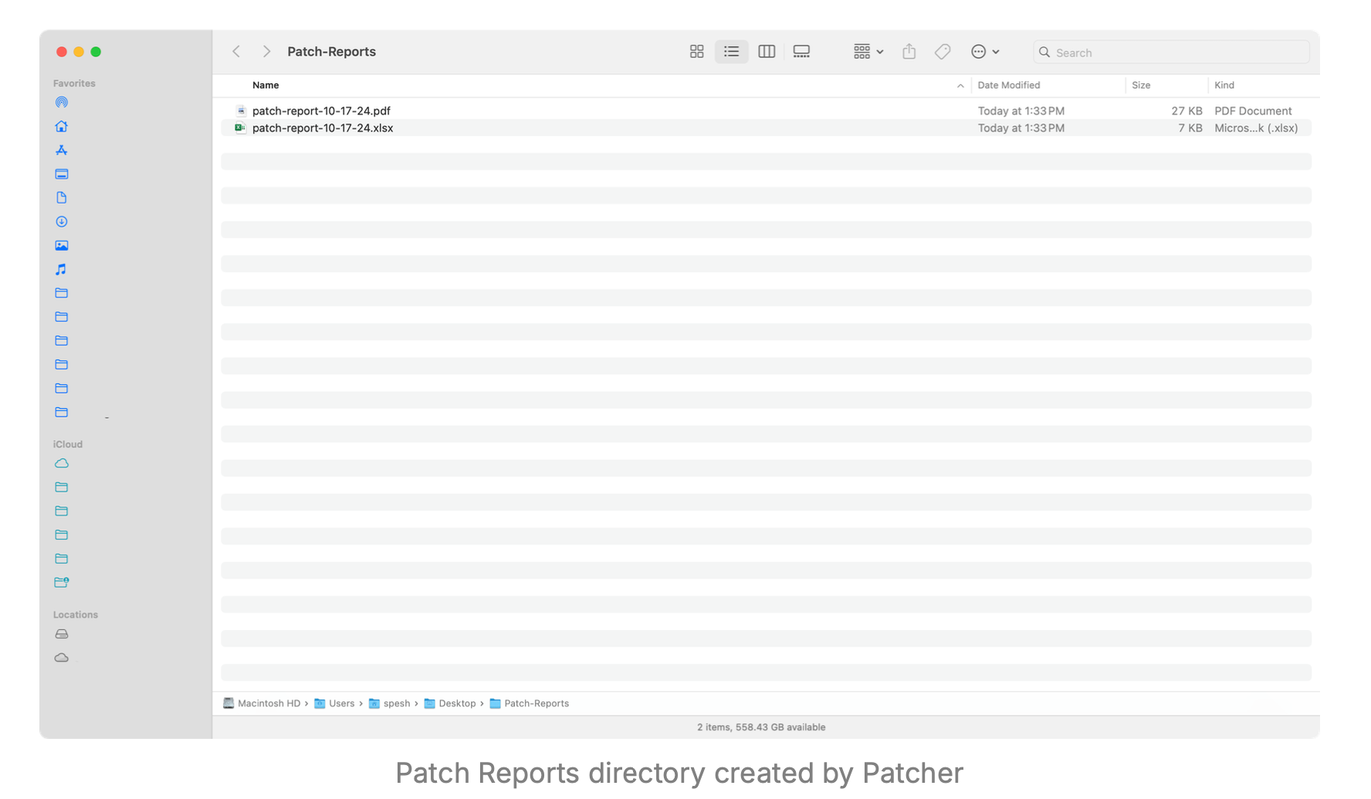The image size is (1371, 799).
Task: Sort by the Kind column header
Action: [1224, 86]
